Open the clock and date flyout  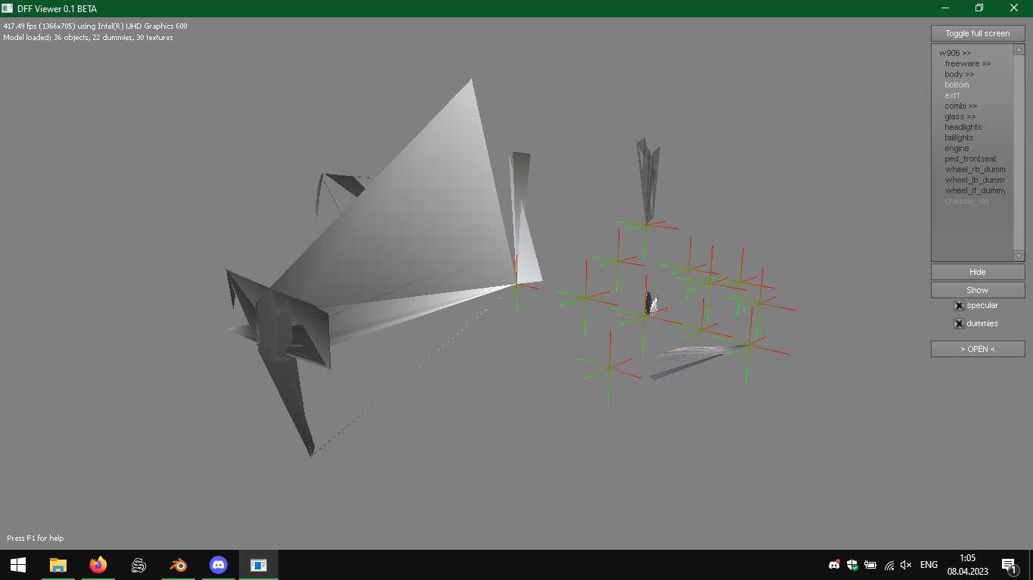point(967,565)
